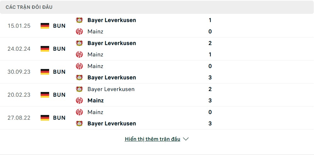Click the 'CÁC TRẬN ĐỐI ĐẦU' section header
Image resolution: width=314 pixels, height=155 pixels.
click(x=29, y=7)
